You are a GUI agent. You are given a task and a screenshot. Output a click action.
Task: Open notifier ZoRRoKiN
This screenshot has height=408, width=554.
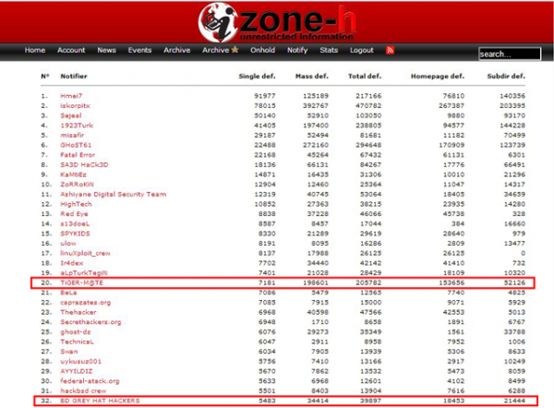pos(77,185)
